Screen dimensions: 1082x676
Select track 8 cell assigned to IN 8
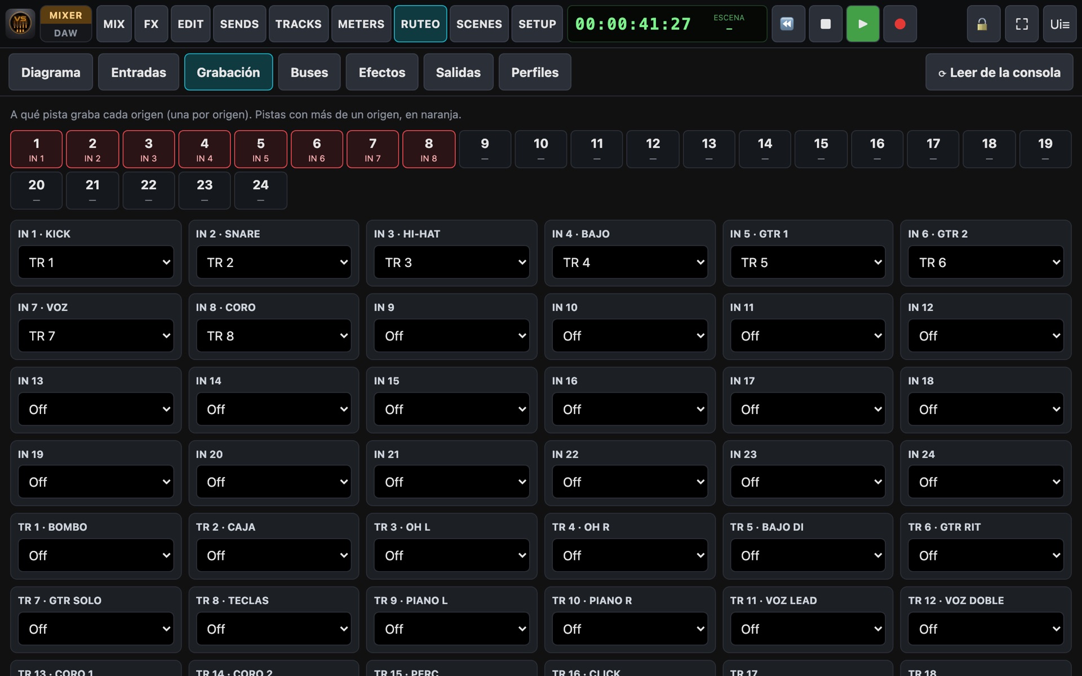point(428,149)
